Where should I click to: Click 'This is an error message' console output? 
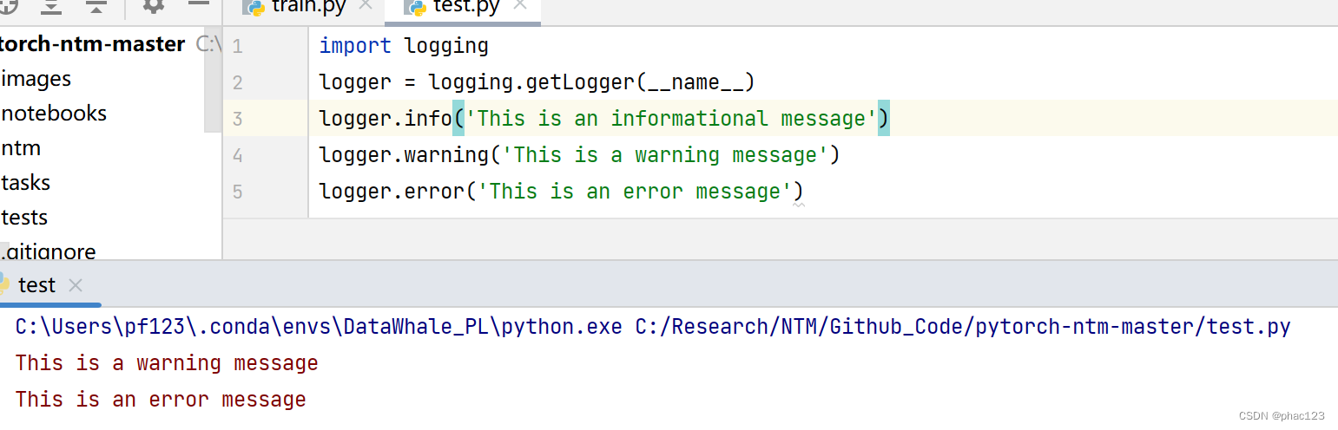click(161, 399)
